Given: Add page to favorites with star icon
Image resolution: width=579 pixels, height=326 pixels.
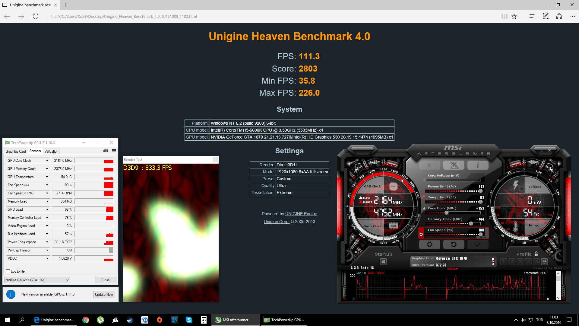Looking at the screenshot, I should [x=514, y=16].
